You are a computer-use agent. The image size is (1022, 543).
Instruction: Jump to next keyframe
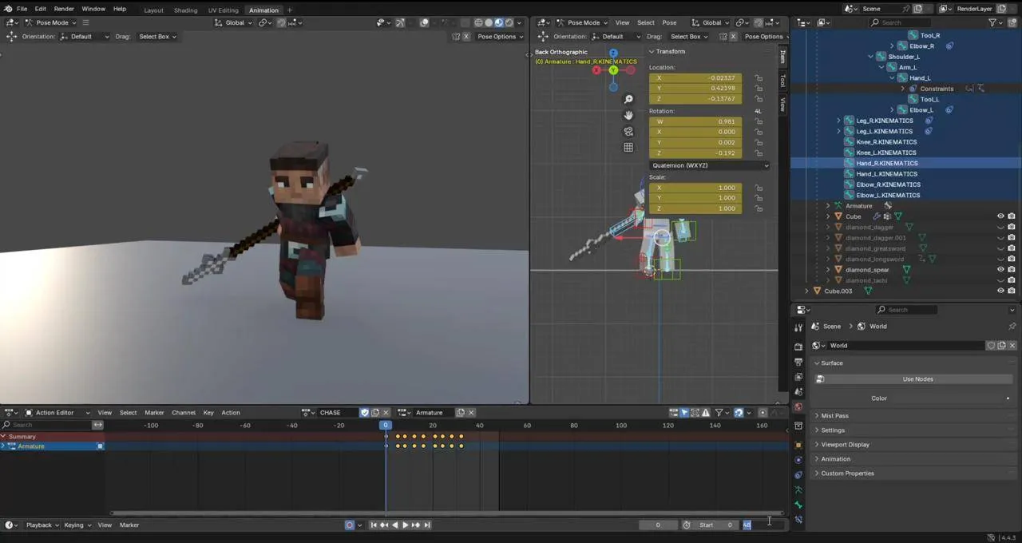415,525
